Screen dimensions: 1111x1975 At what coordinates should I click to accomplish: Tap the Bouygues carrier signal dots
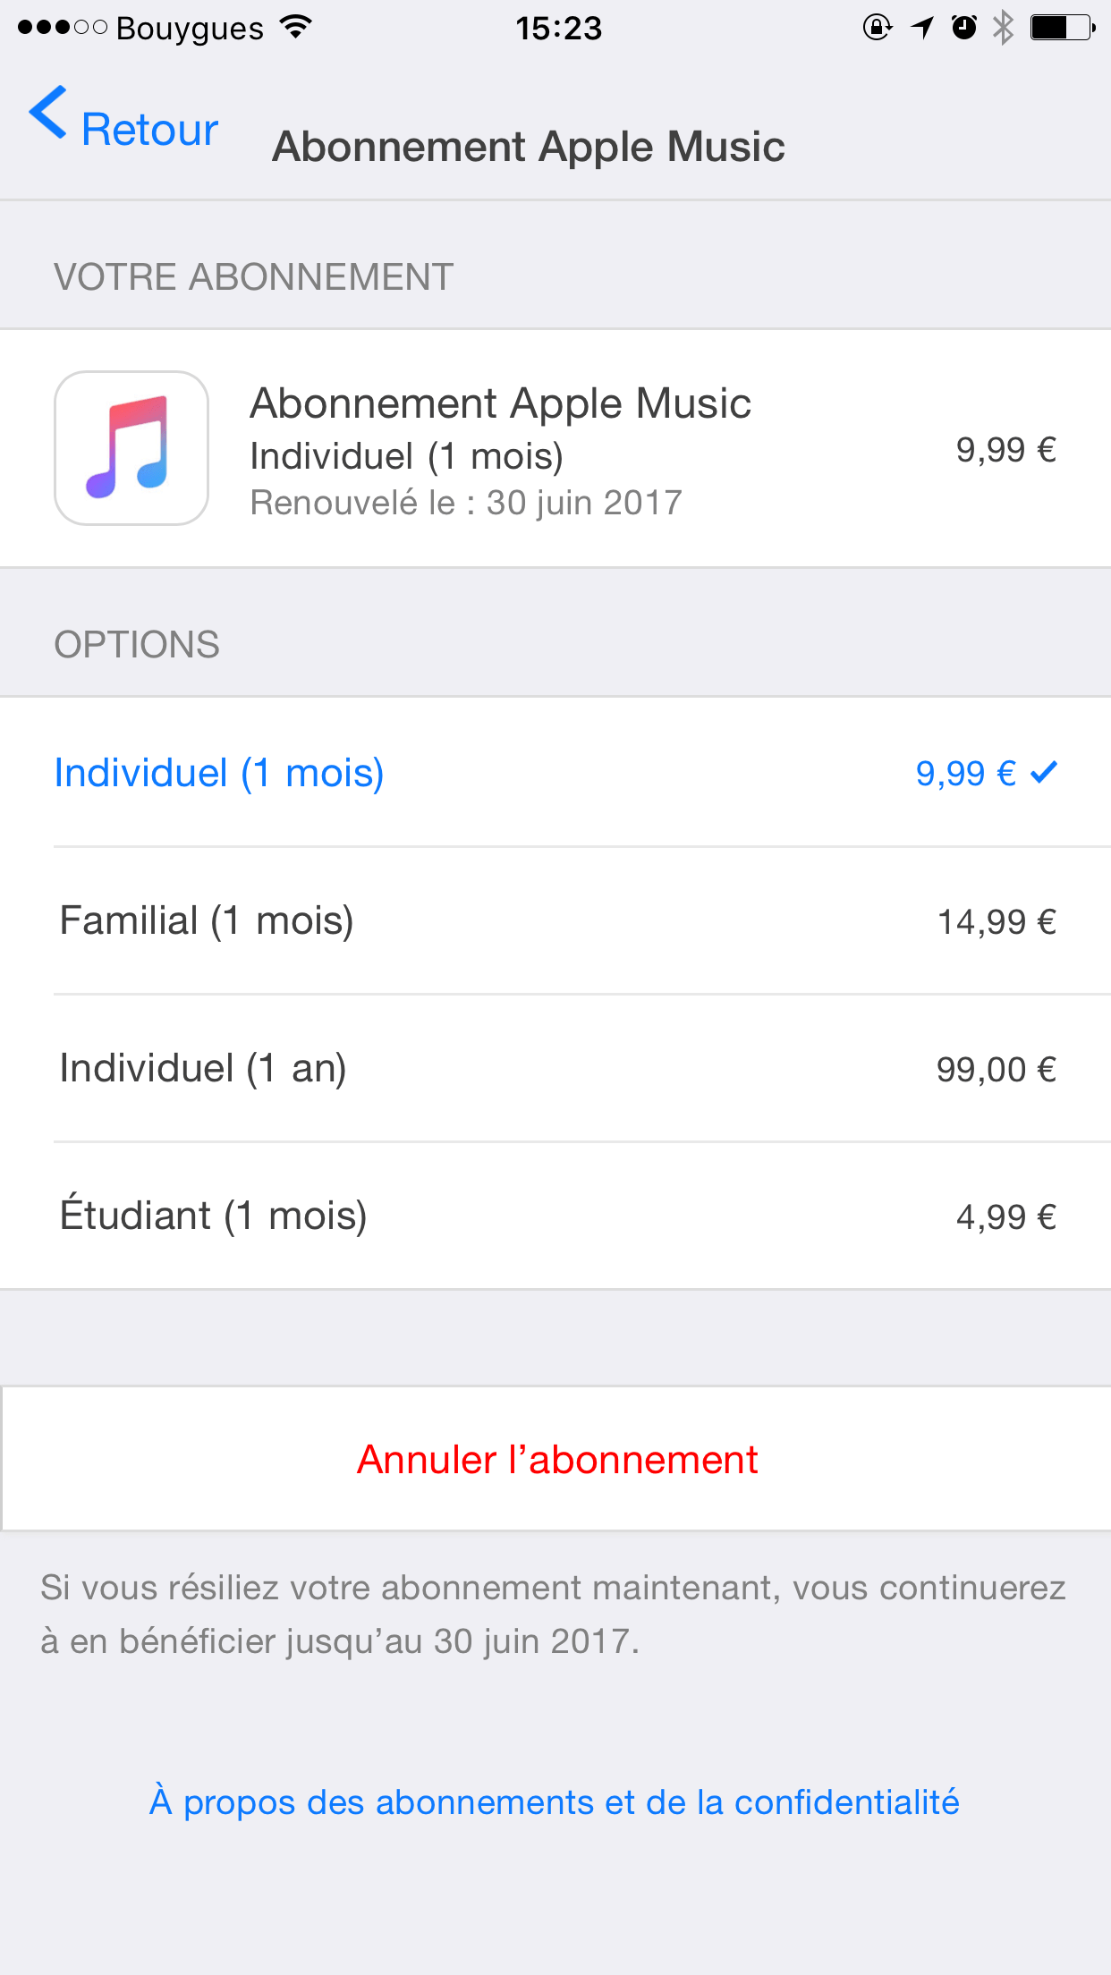pos(62,28)
